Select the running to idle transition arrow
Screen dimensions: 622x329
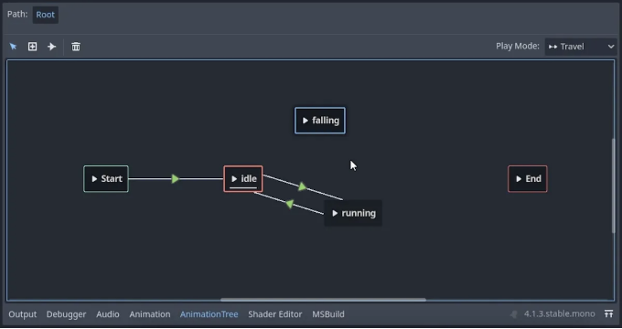coord(290,204)
